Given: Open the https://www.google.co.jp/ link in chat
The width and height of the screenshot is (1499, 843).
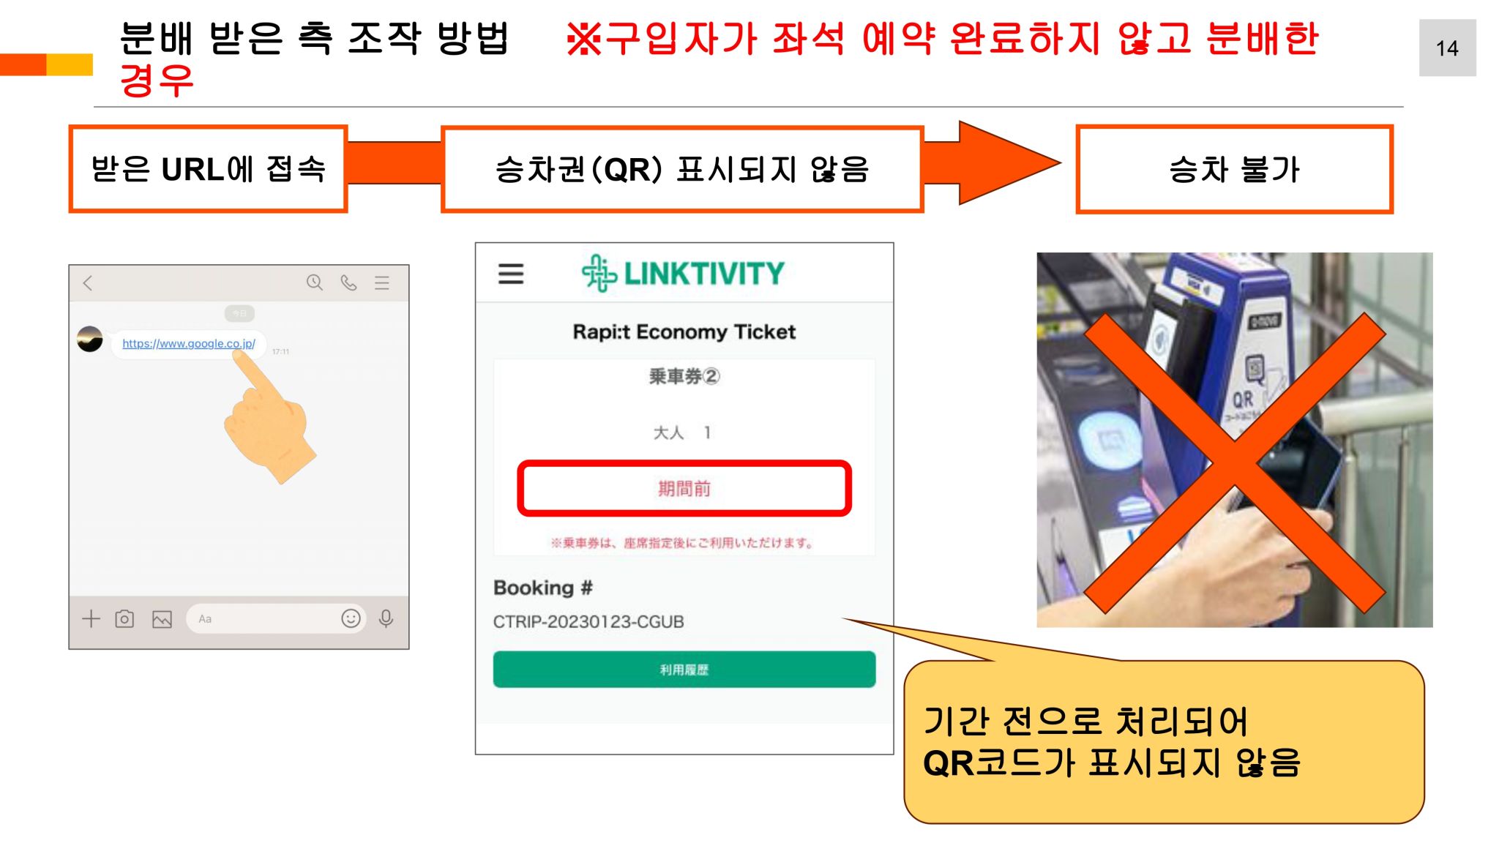Looking at the screenshot, I should pyautogui.click(x=188, y=343).
